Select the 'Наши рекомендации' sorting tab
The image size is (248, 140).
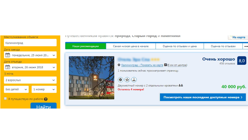tap(86, 46)
